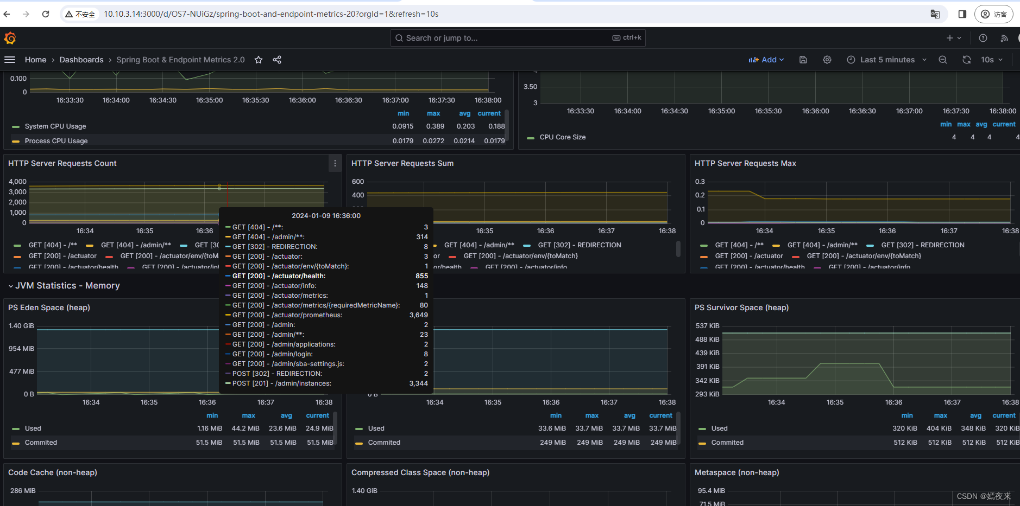
Task: Share the dashboard via share icon
Action: [277, 60]
